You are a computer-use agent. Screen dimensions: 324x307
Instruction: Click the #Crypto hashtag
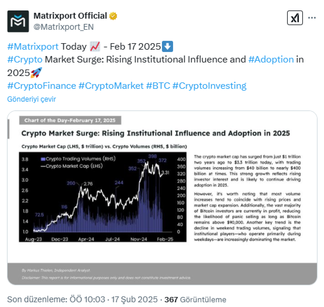pyautogui.click(x=25, y=60)
